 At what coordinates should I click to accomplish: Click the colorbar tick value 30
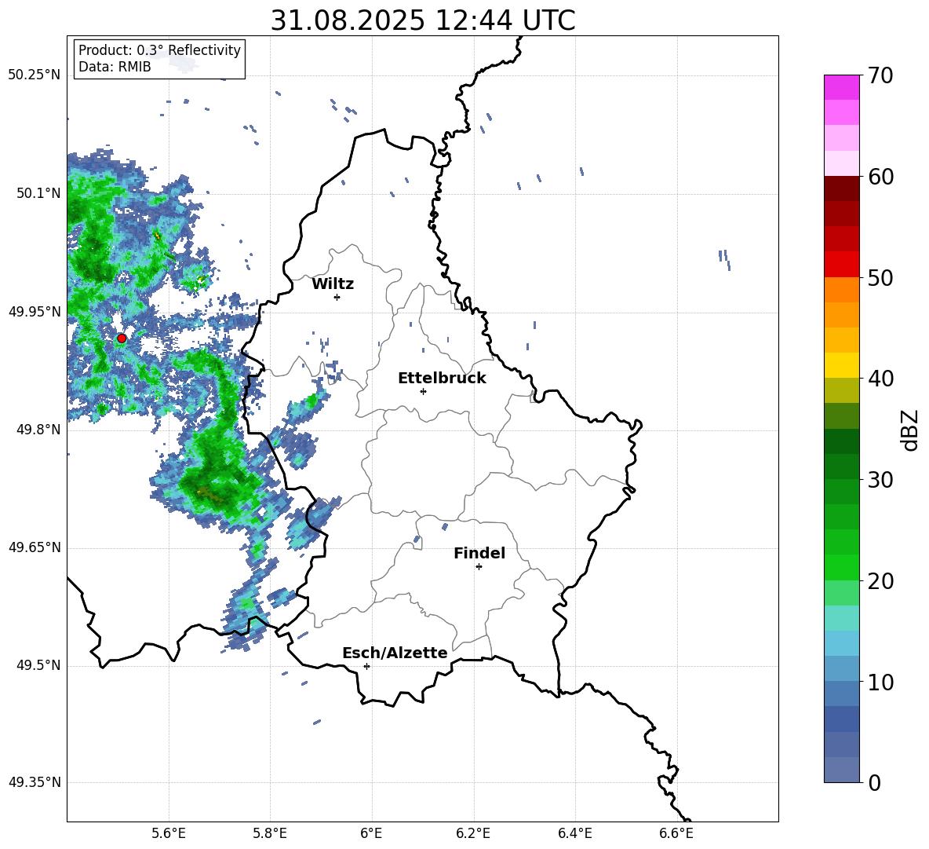click(880, 480)
